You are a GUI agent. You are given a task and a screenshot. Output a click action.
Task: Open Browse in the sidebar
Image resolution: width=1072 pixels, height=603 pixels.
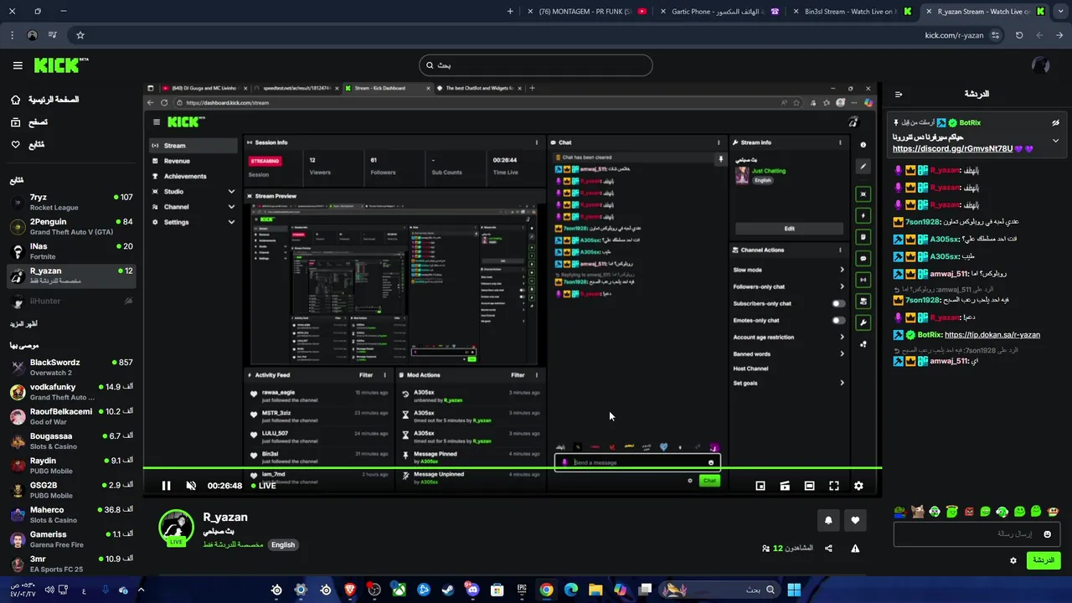29,122
